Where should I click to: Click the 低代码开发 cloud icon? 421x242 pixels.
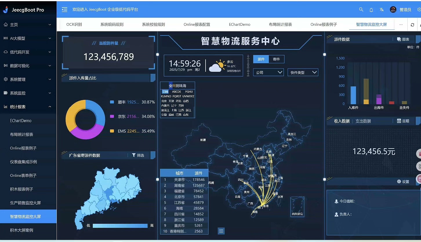pyautogui.click(x=6, y=52)
